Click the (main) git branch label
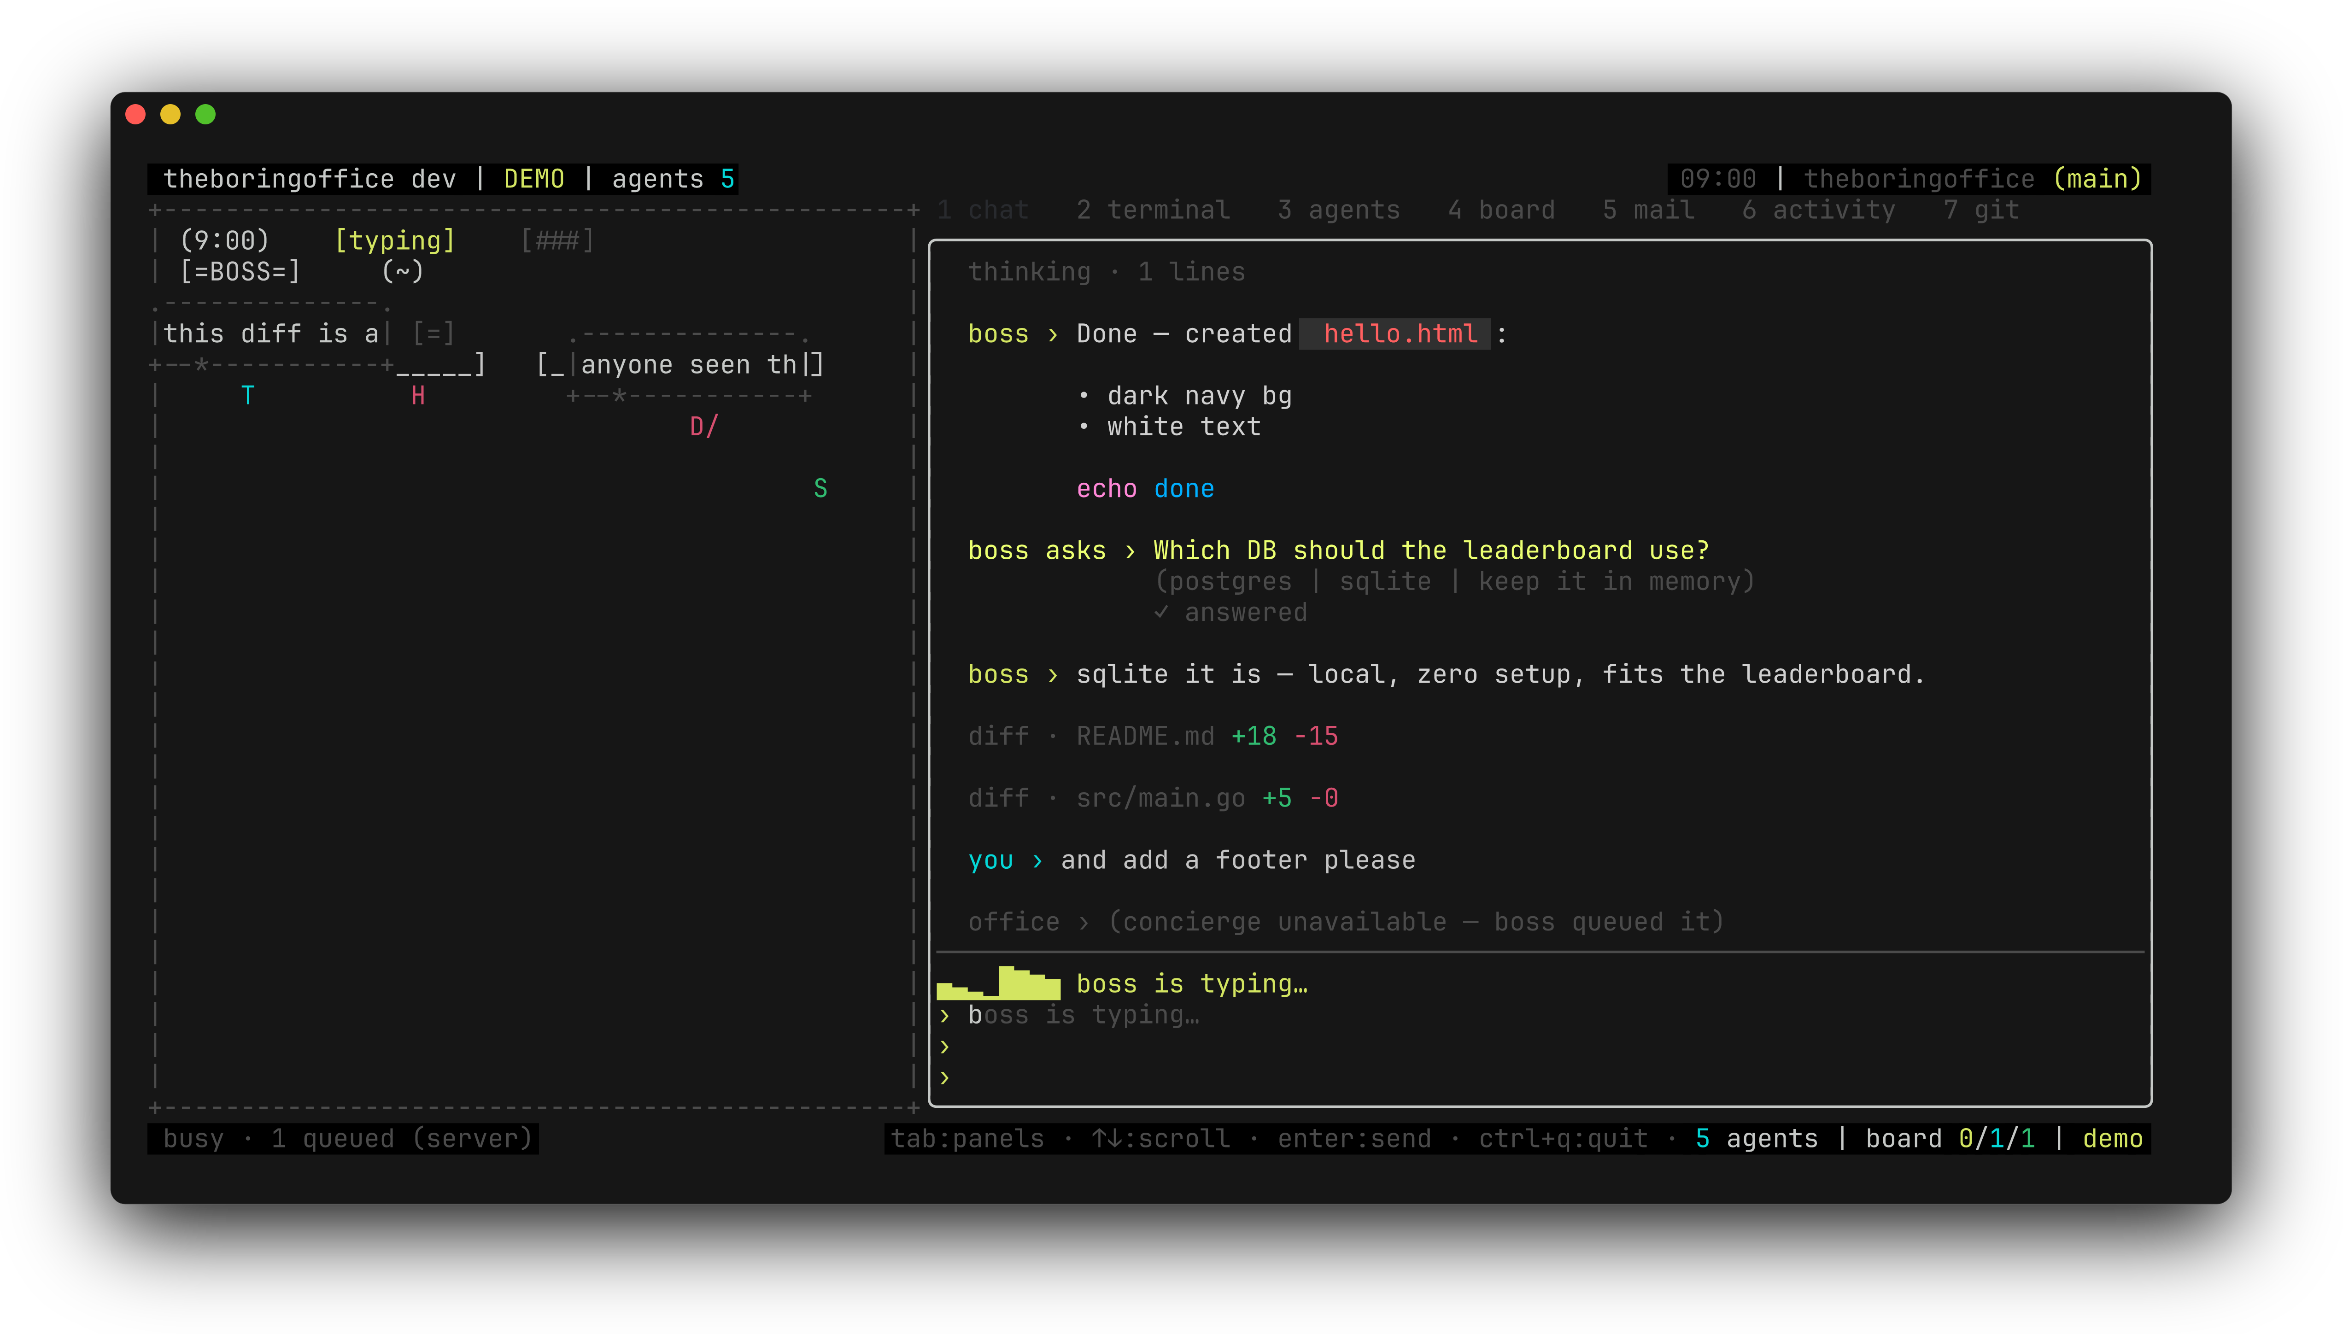The width and height of the screenshot is (2343, 1334). pos(2097,179)
